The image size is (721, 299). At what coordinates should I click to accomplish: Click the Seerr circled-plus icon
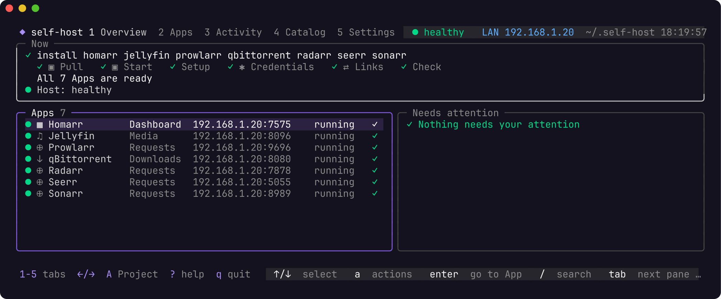click(40, 182)
